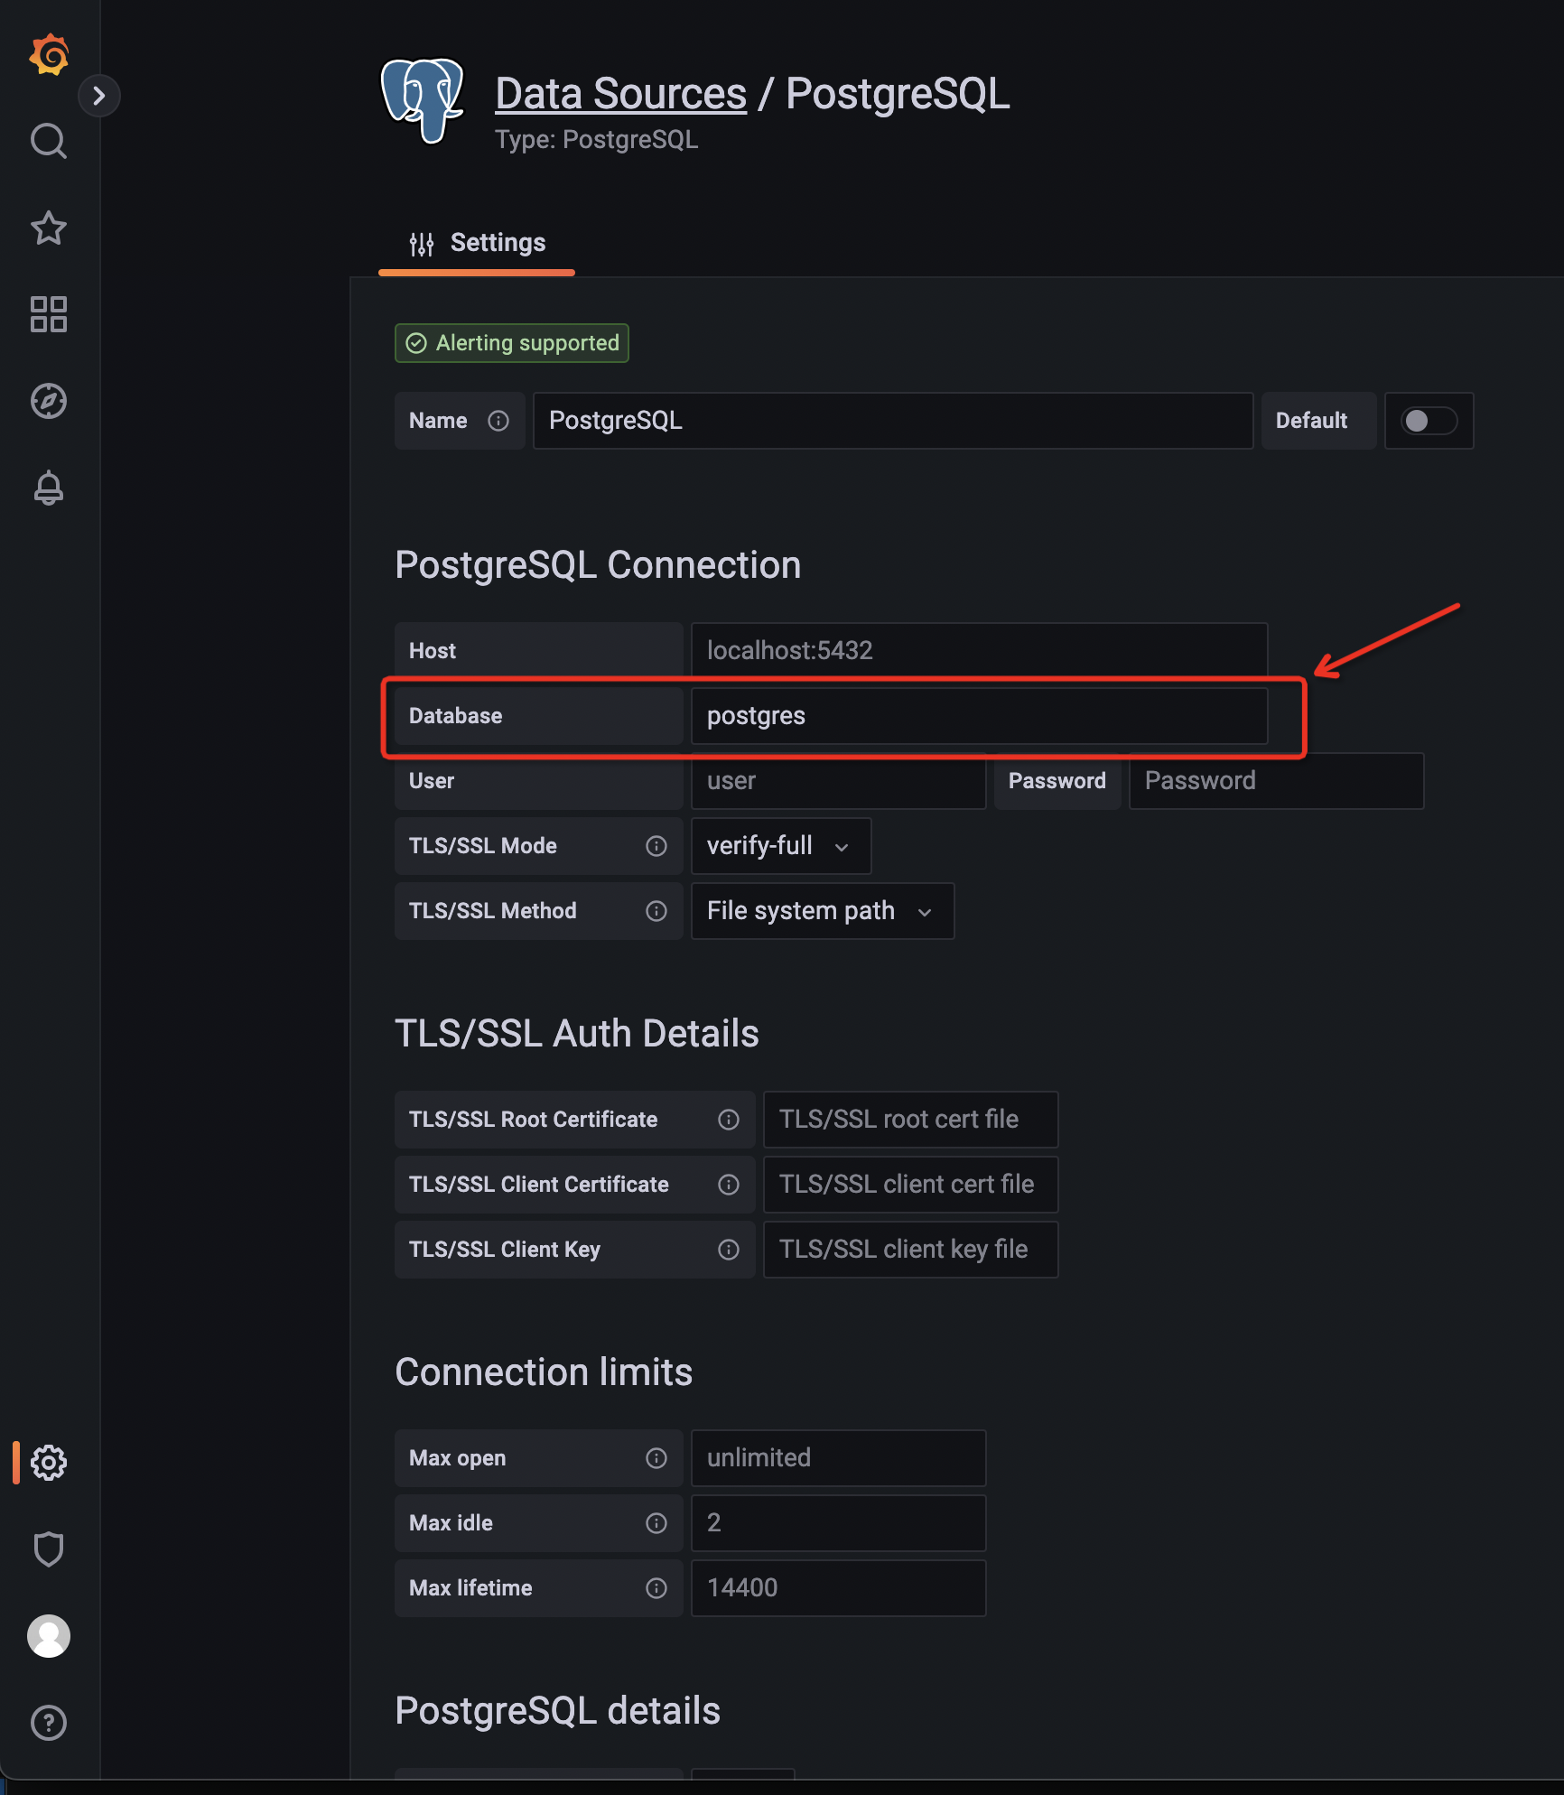Screen dimensions: 1564x1795
Task: Open the Help question mark icon
Action: coord(49,1723)
